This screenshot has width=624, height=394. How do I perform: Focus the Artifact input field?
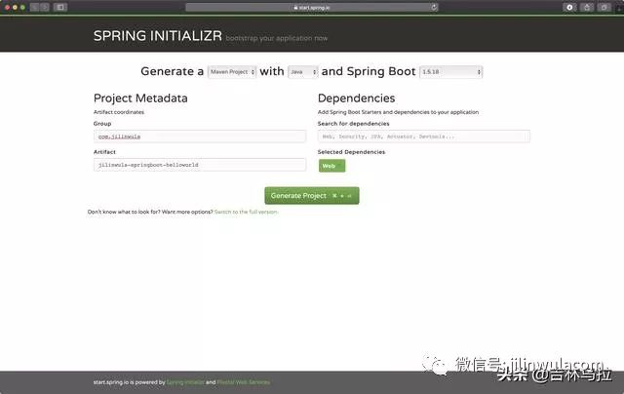[x=200, y=165]
